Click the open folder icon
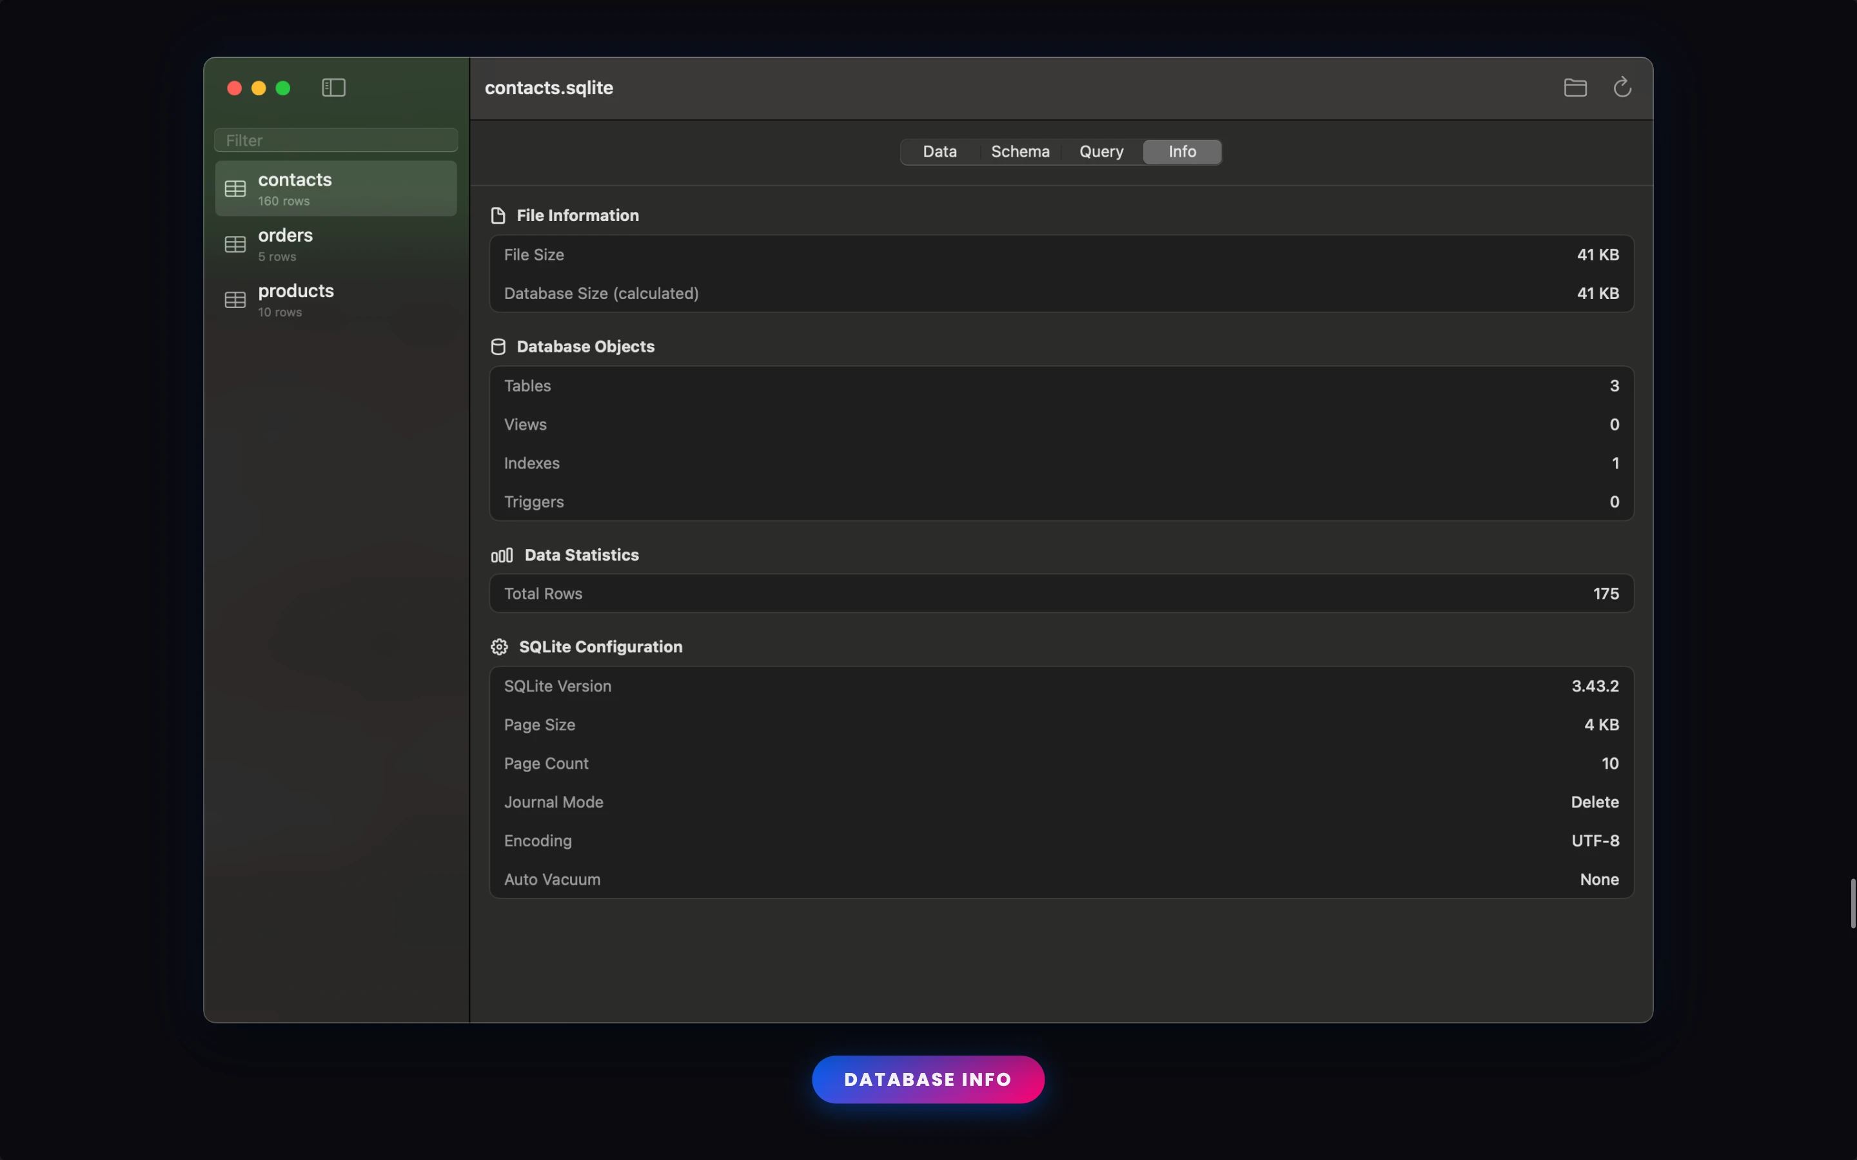 click(1575, 88)
